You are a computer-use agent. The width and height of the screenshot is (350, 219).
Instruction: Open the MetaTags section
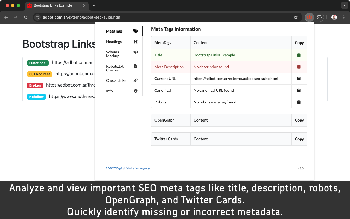click(122, 31)
